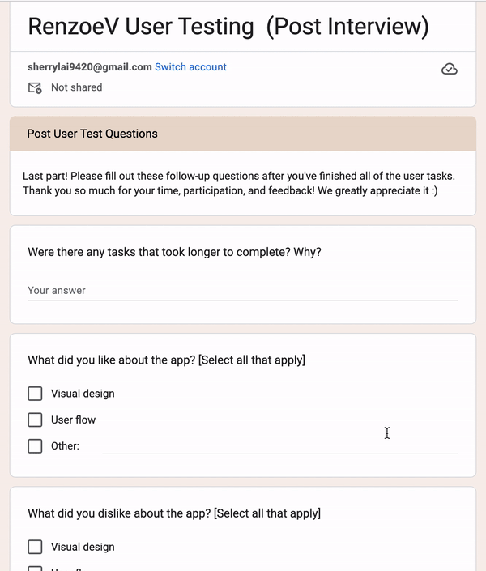Focus the Other text line for likes

280,446
